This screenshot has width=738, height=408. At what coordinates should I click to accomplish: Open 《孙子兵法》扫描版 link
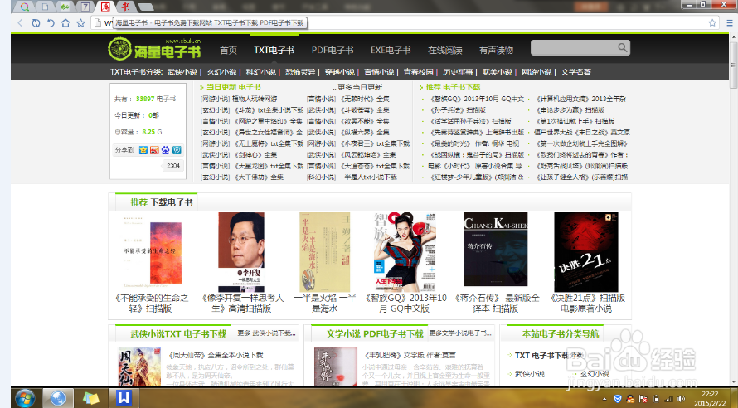[x=458, y=110]
